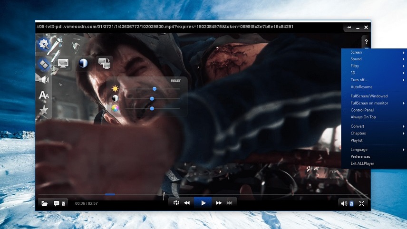Click the contrast black-white circle icon
The image size is (407, 229).
(115, 98)
